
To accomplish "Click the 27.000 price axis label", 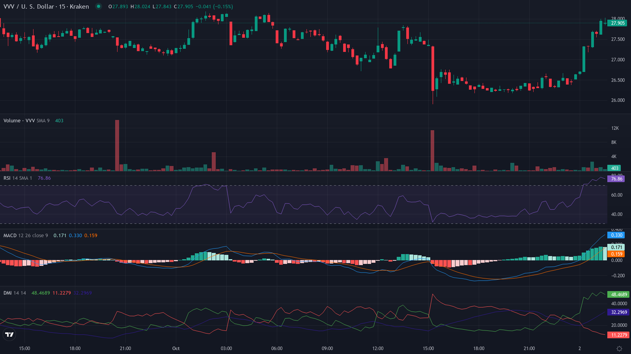I will tap(617, 60).
